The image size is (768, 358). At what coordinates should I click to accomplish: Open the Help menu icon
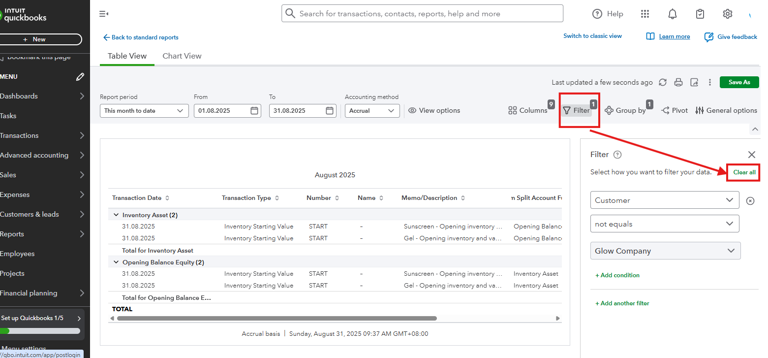(x=597, y=14)
